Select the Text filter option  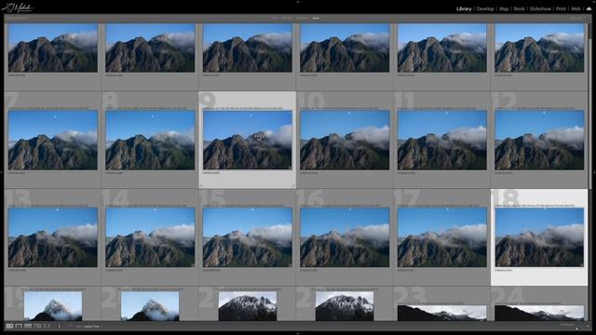(275, 18)
